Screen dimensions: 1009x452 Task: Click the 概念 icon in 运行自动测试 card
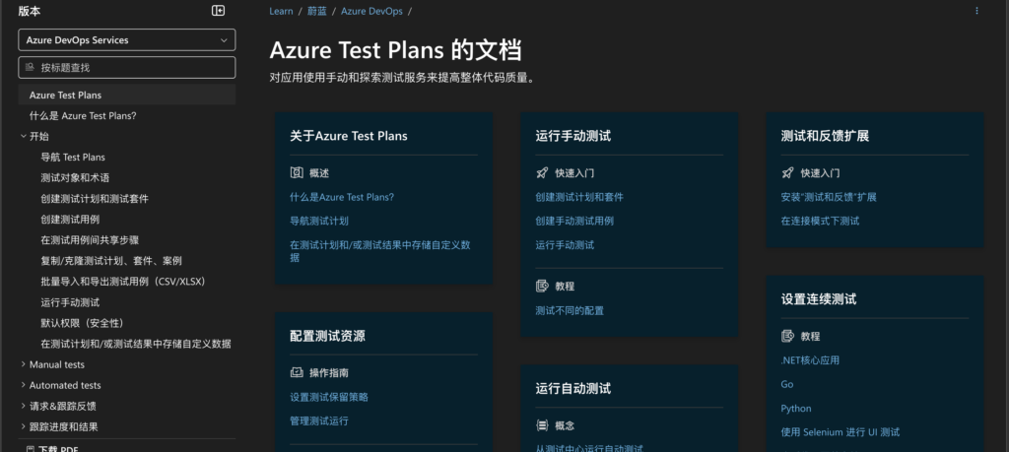[542, 425]
